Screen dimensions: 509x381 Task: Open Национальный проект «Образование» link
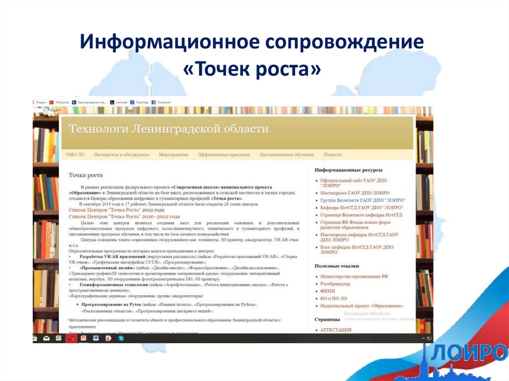tap(362, 305)
